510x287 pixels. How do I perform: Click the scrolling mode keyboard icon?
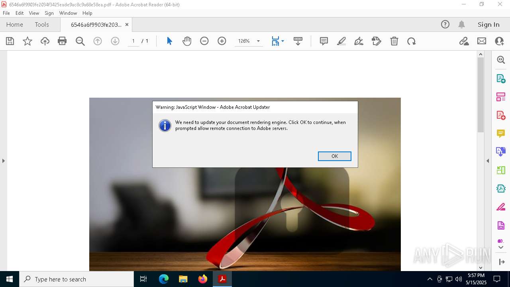tap(298, 41)
